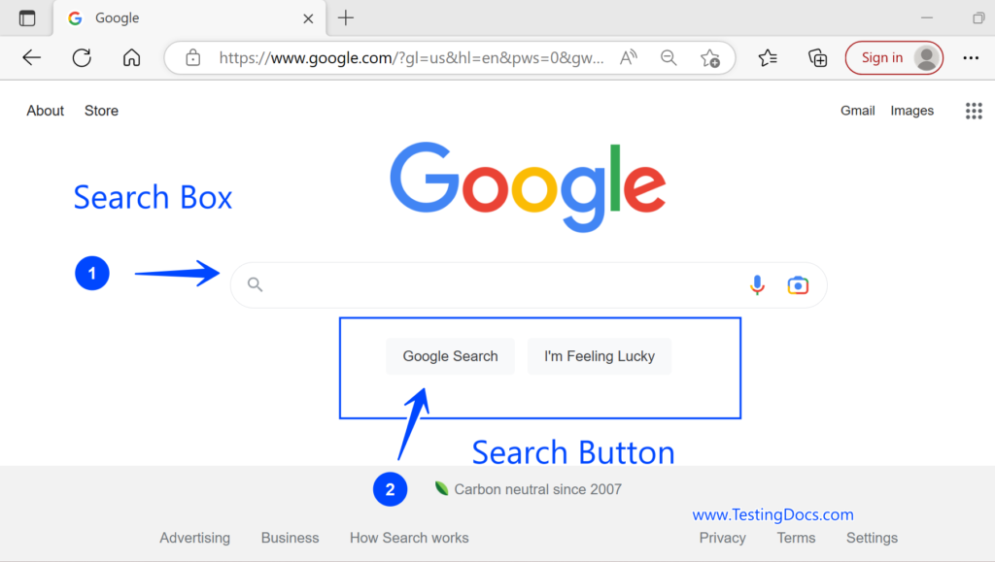Open the Google apps grid icon
The width and height of the screenshot is (995, 562).
974,111
